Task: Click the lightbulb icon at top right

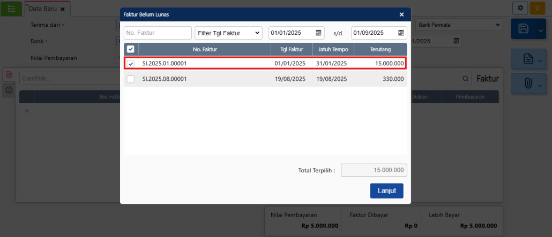Action: 537,8
